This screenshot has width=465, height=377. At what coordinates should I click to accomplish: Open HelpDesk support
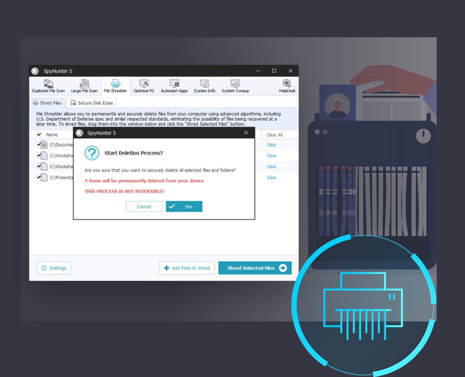coord(286,85)
